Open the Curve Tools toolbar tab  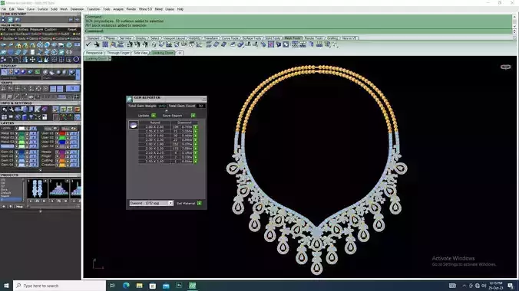[x=230, y=38]
